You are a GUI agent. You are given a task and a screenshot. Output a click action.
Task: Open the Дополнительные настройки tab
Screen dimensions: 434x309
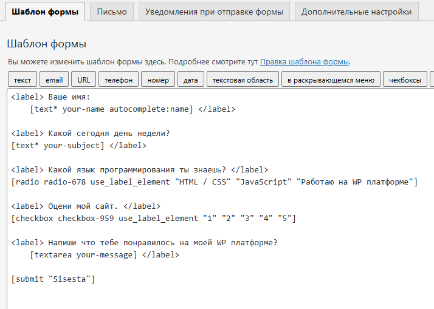(356, 12)
